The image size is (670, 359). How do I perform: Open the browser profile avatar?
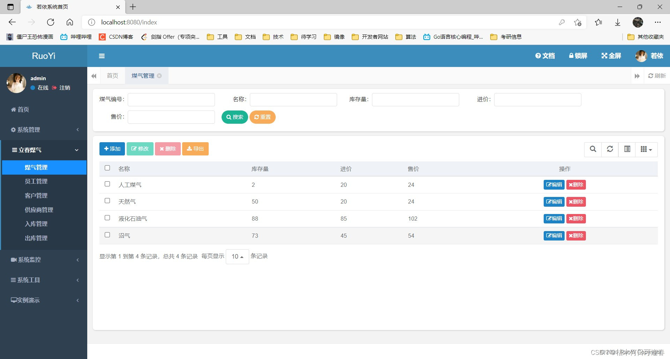[x=638, y=22]
